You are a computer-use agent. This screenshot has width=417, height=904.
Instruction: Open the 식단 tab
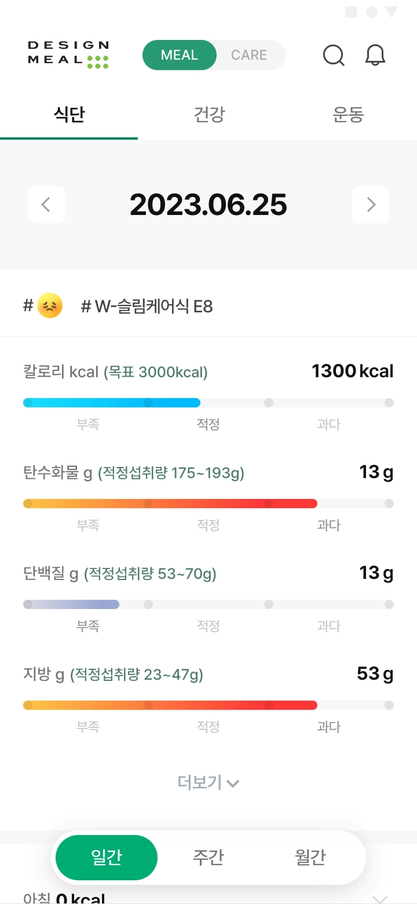coord(69,115)
